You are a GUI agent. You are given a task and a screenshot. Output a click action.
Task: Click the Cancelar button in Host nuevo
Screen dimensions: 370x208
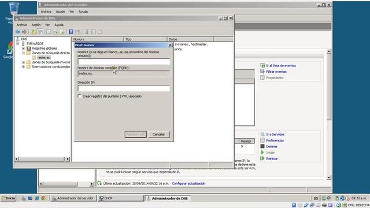[x=158, y=134]
